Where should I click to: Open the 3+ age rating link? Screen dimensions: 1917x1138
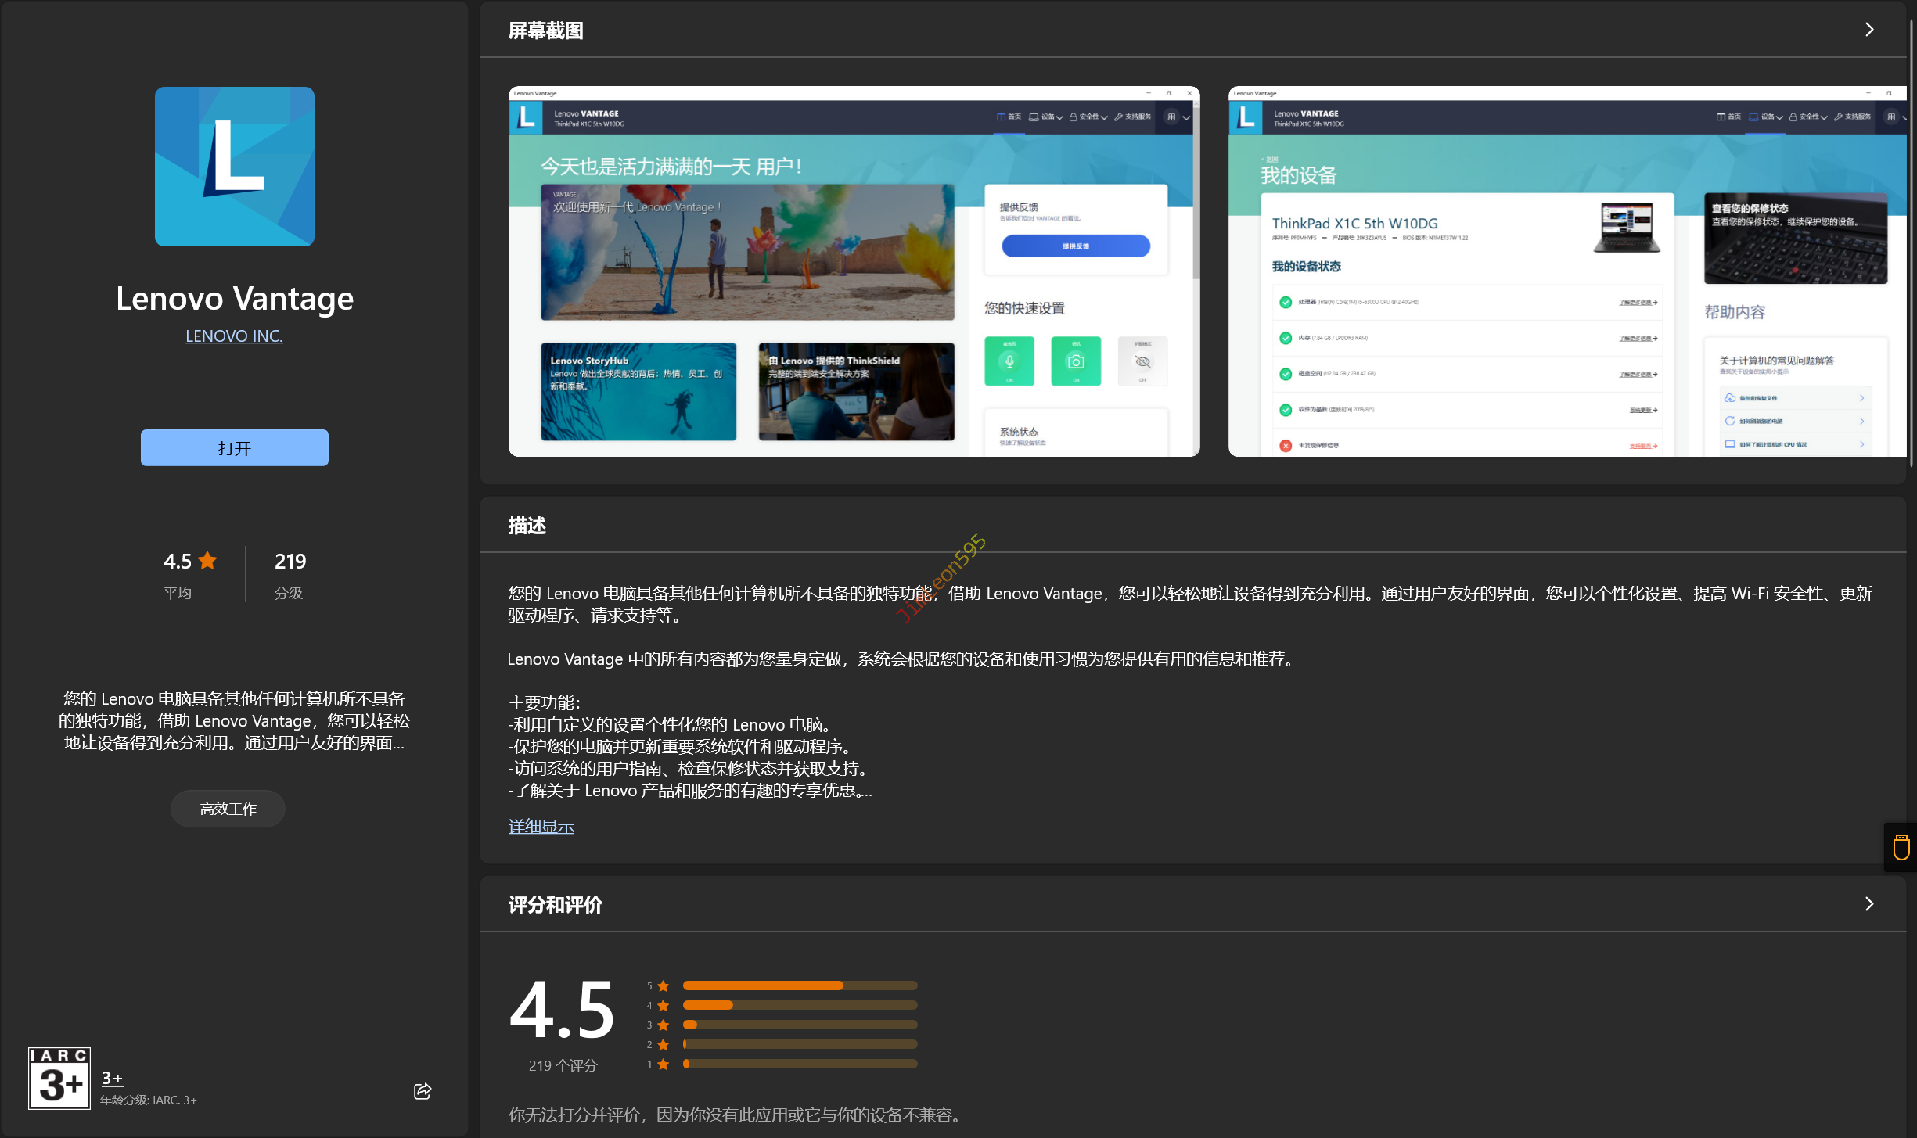pos(112,1078)
